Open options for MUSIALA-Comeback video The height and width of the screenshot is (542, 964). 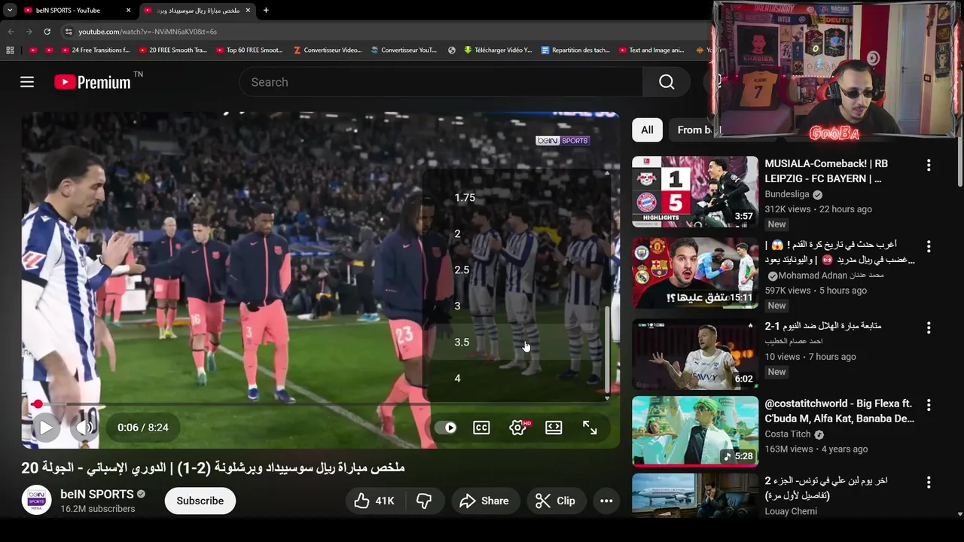(x=929, y=165)
